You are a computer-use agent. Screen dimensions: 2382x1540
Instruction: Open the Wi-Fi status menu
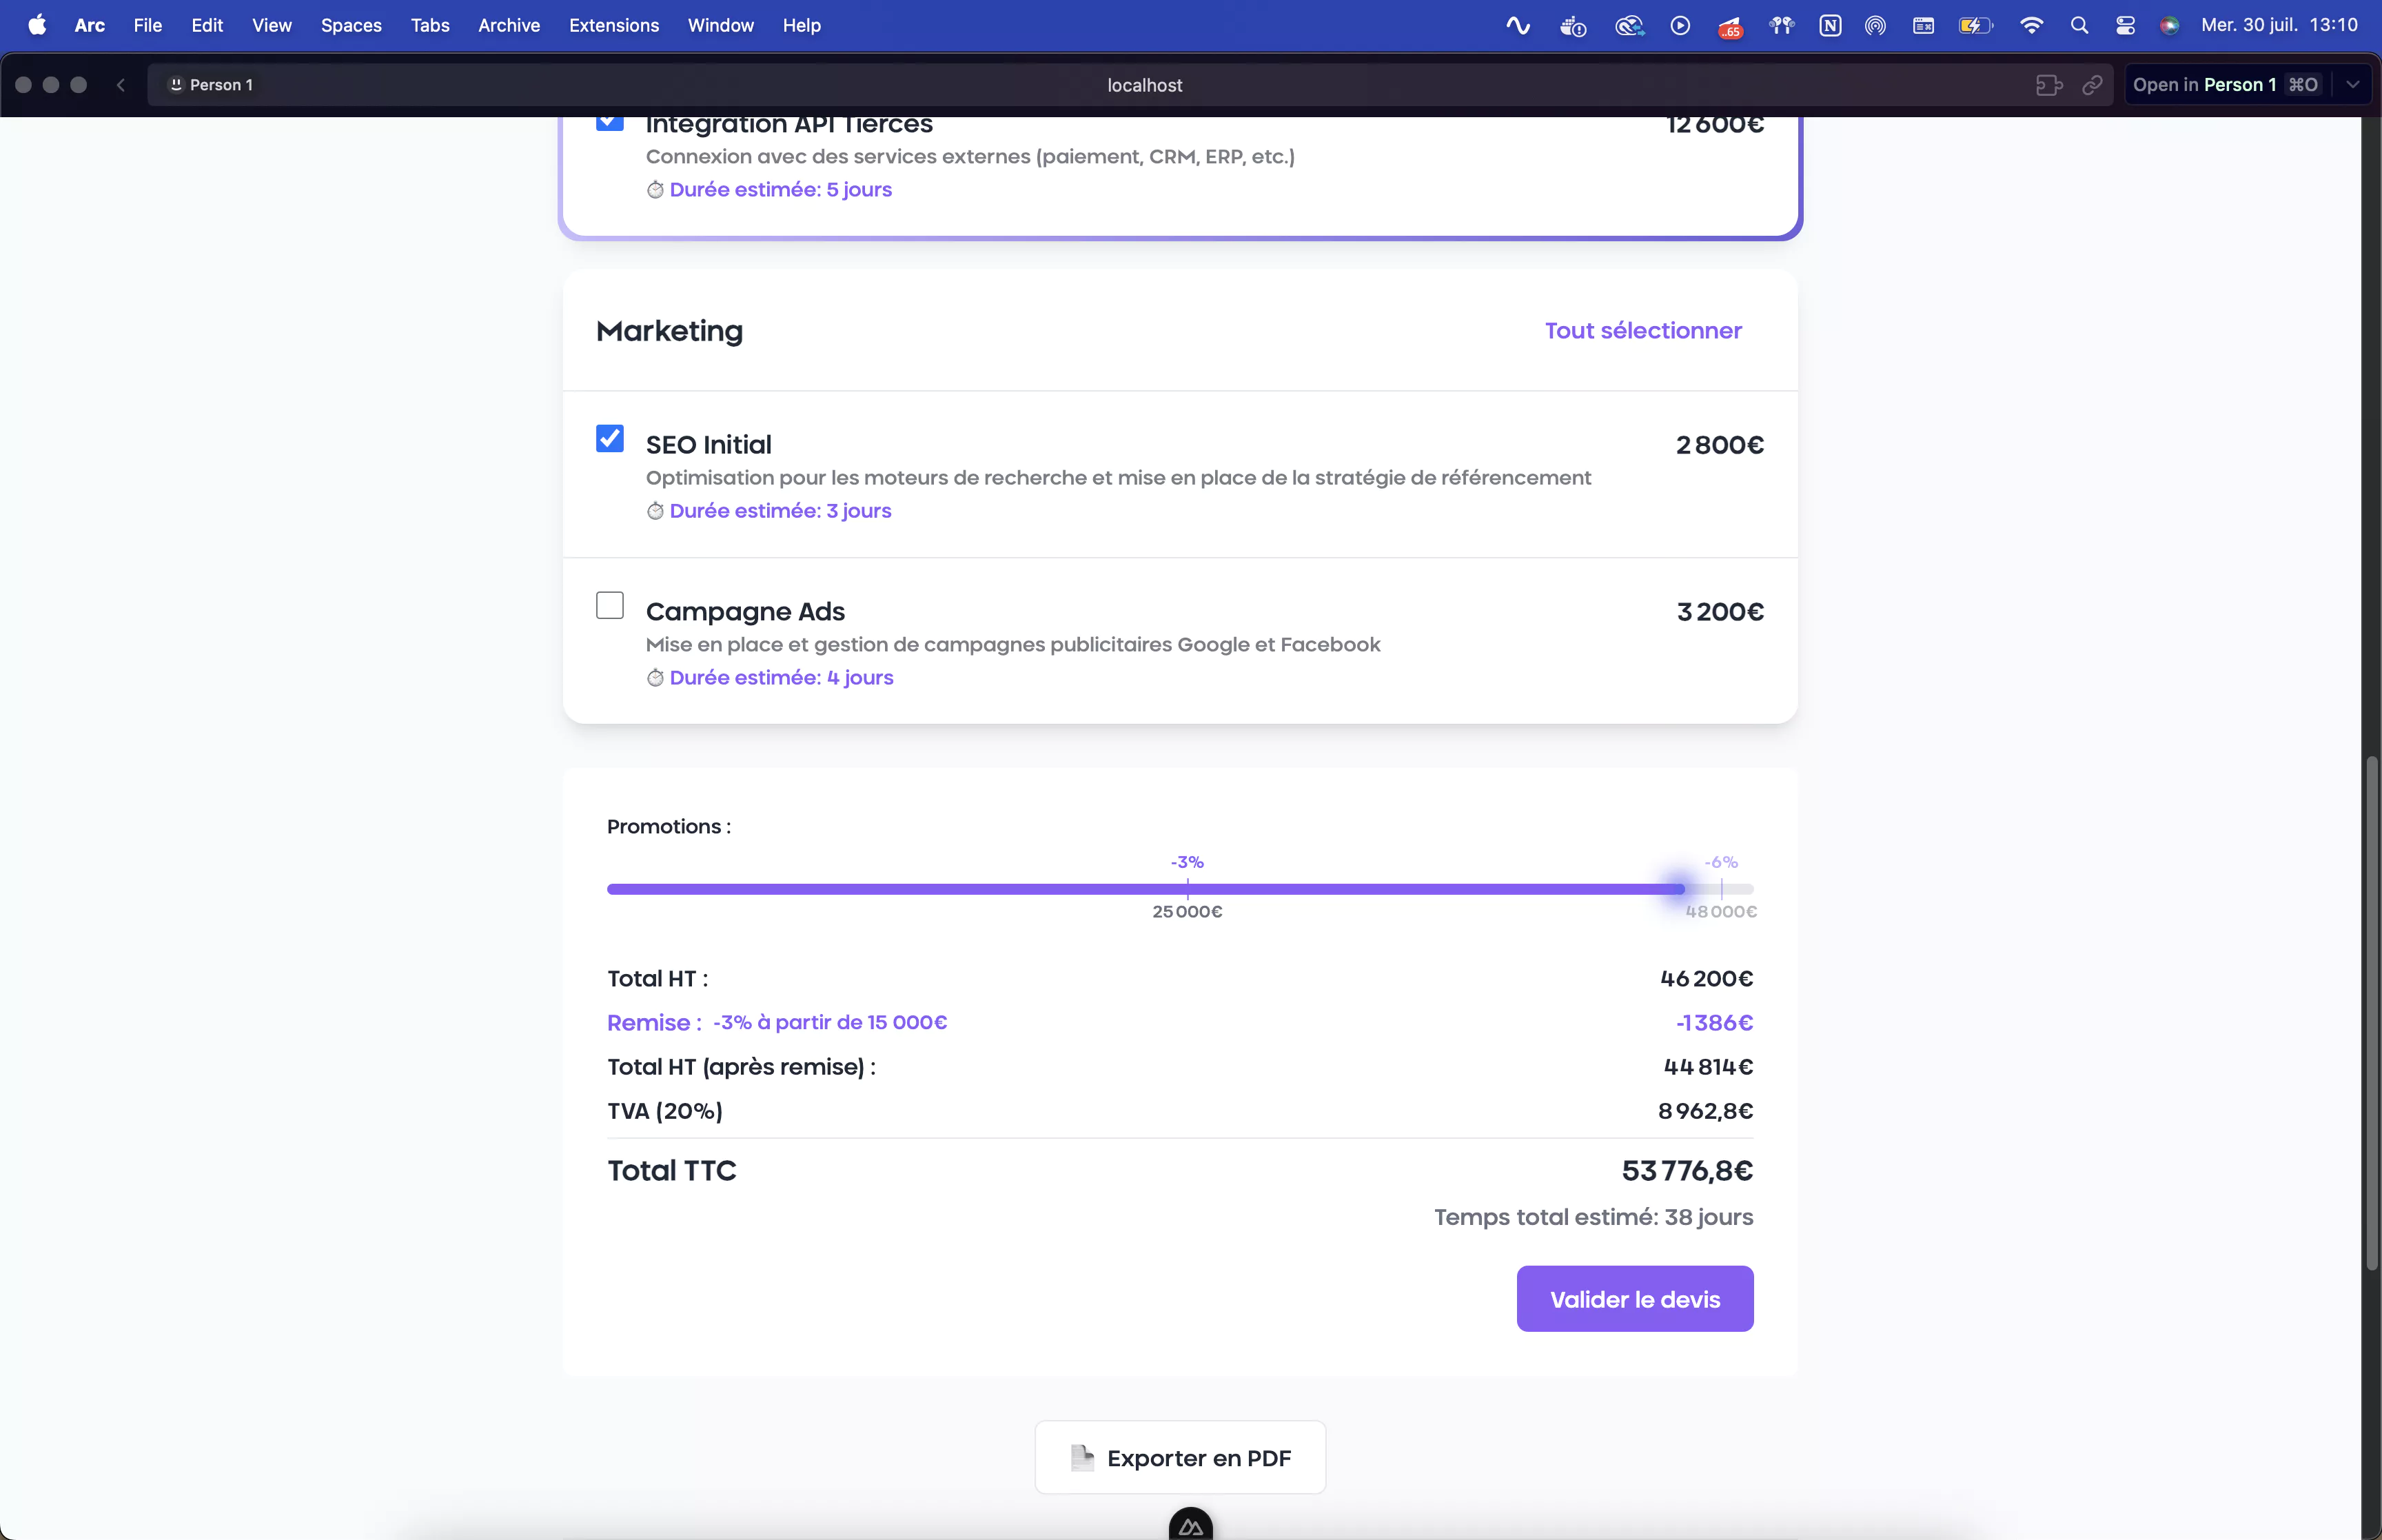coord(2030,26)
